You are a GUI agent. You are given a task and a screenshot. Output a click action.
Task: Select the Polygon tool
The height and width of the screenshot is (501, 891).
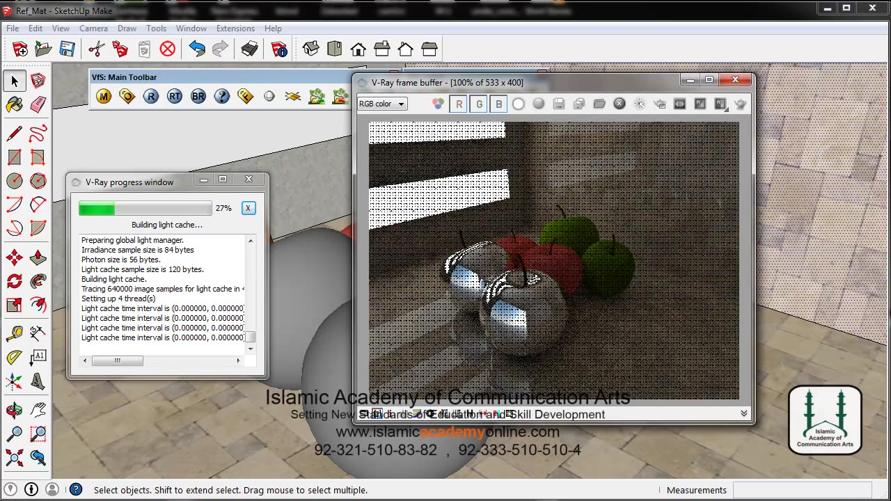click(38, 181)
